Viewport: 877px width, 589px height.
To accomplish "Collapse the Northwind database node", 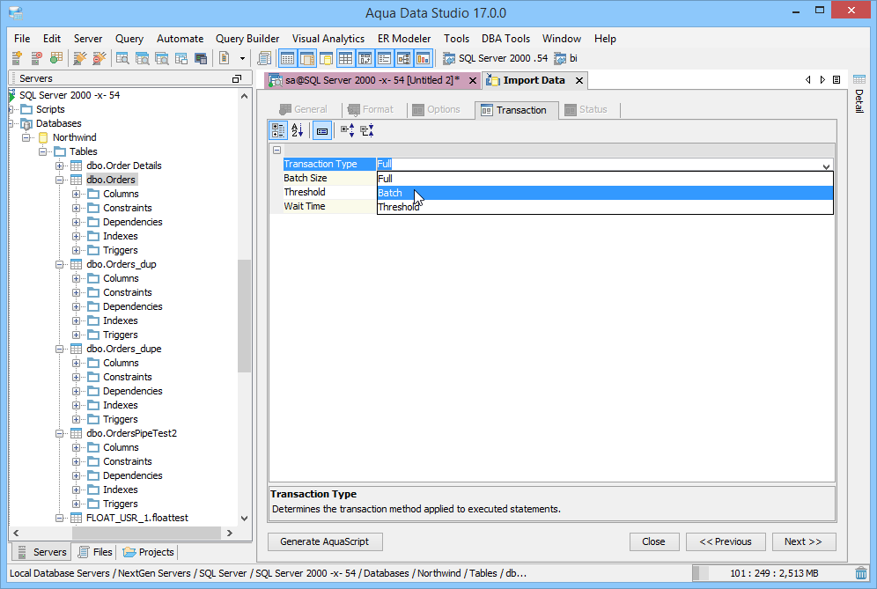I will pyautogui.click(x=26, y=137).
